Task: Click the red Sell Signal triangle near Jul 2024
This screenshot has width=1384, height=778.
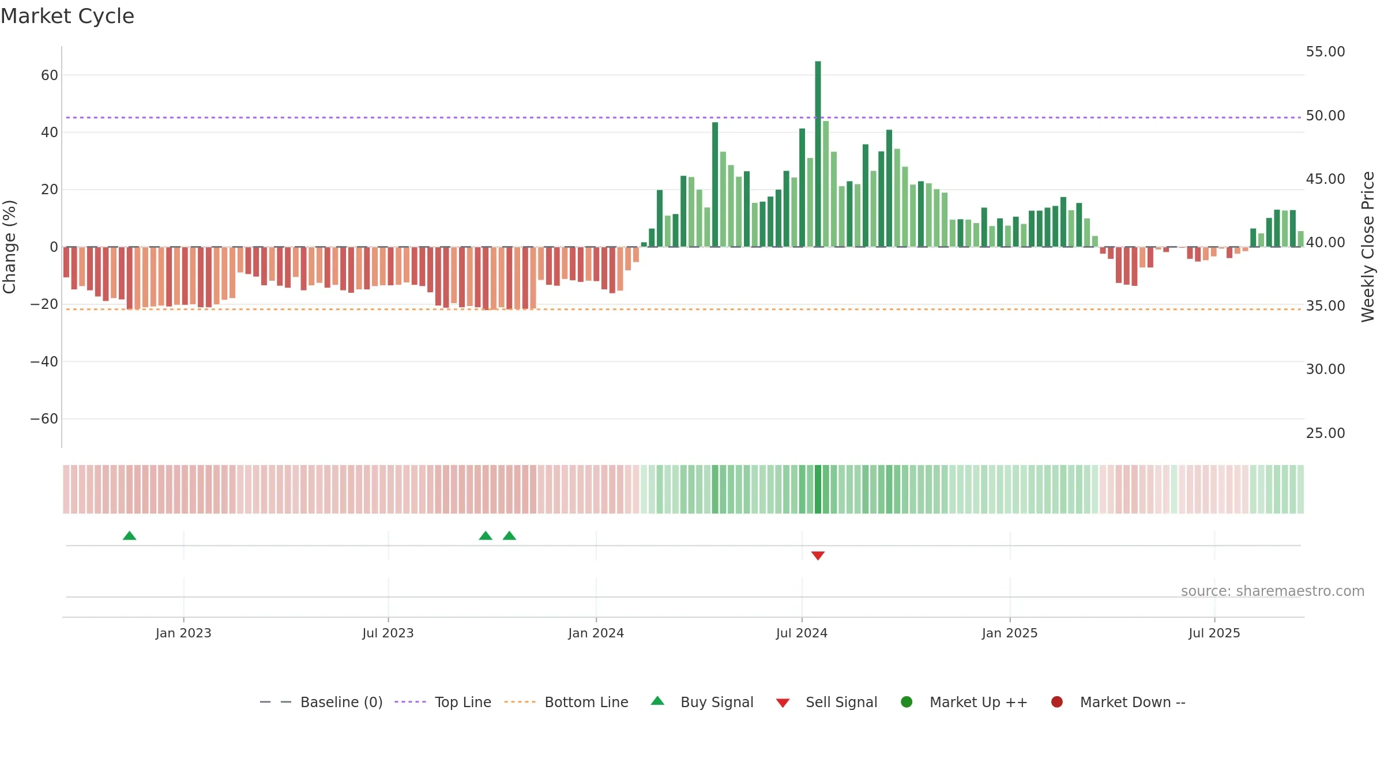Action: pyautogui.click(x=818, y=556)
